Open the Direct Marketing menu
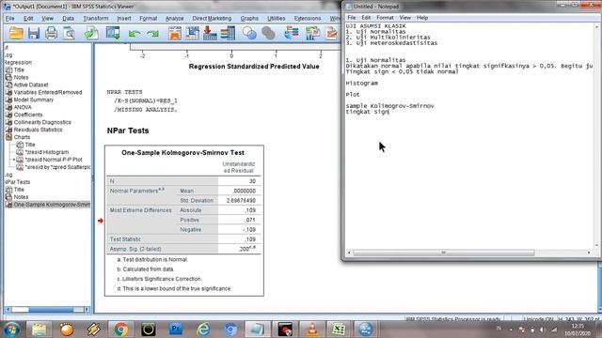 (x=212, y=19)
